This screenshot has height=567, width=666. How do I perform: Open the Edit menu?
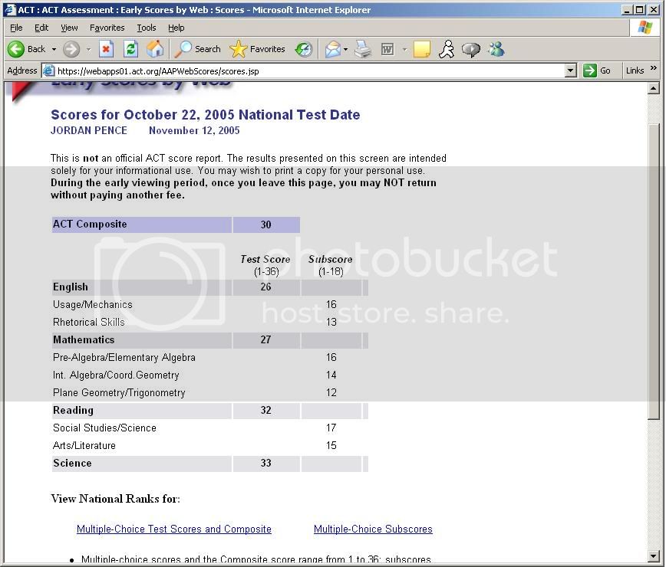(x=41, y=28)
